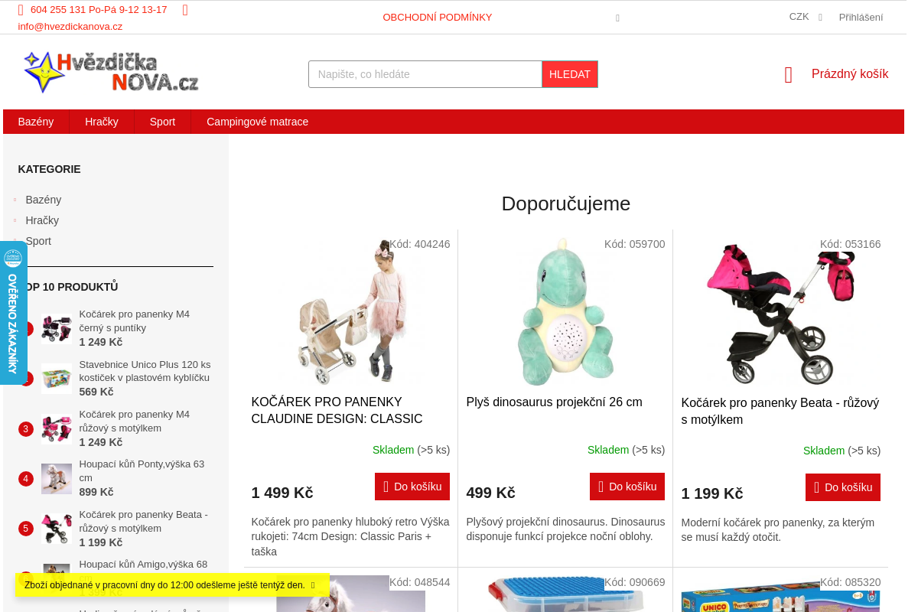Screen dimensions: 918x612
Task: Focus the search field 'Napište, co hledáte'
Action: pyautogui.click(x=425, y=74)
